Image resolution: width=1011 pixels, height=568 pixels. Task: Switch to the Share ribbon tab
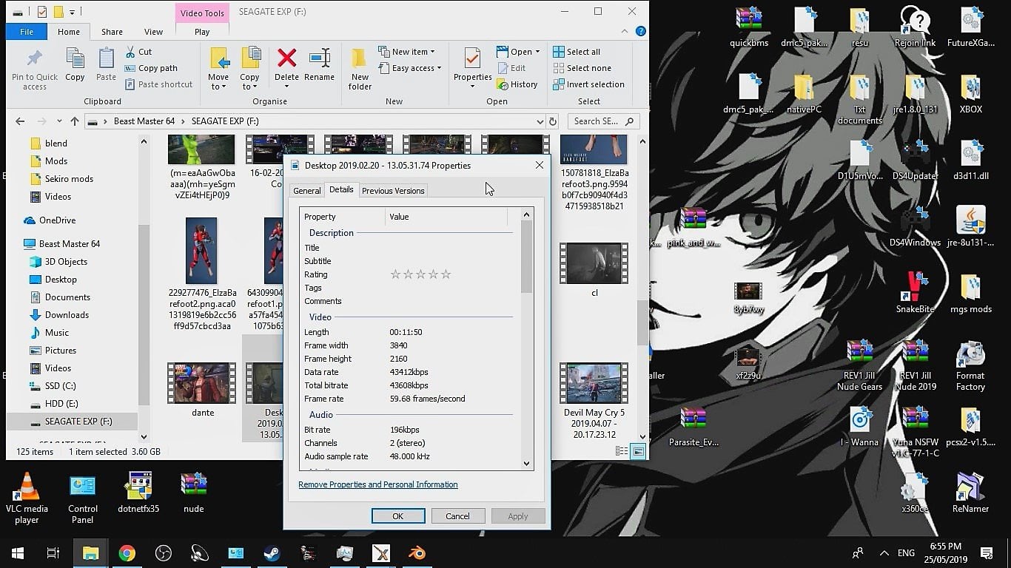pyautogui.click(x=112, y=32)
